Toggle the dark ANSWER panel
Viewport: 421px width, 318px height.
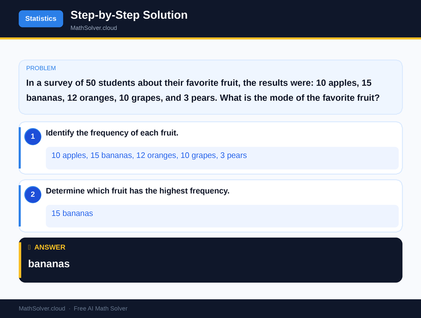[x=210, y=260]
